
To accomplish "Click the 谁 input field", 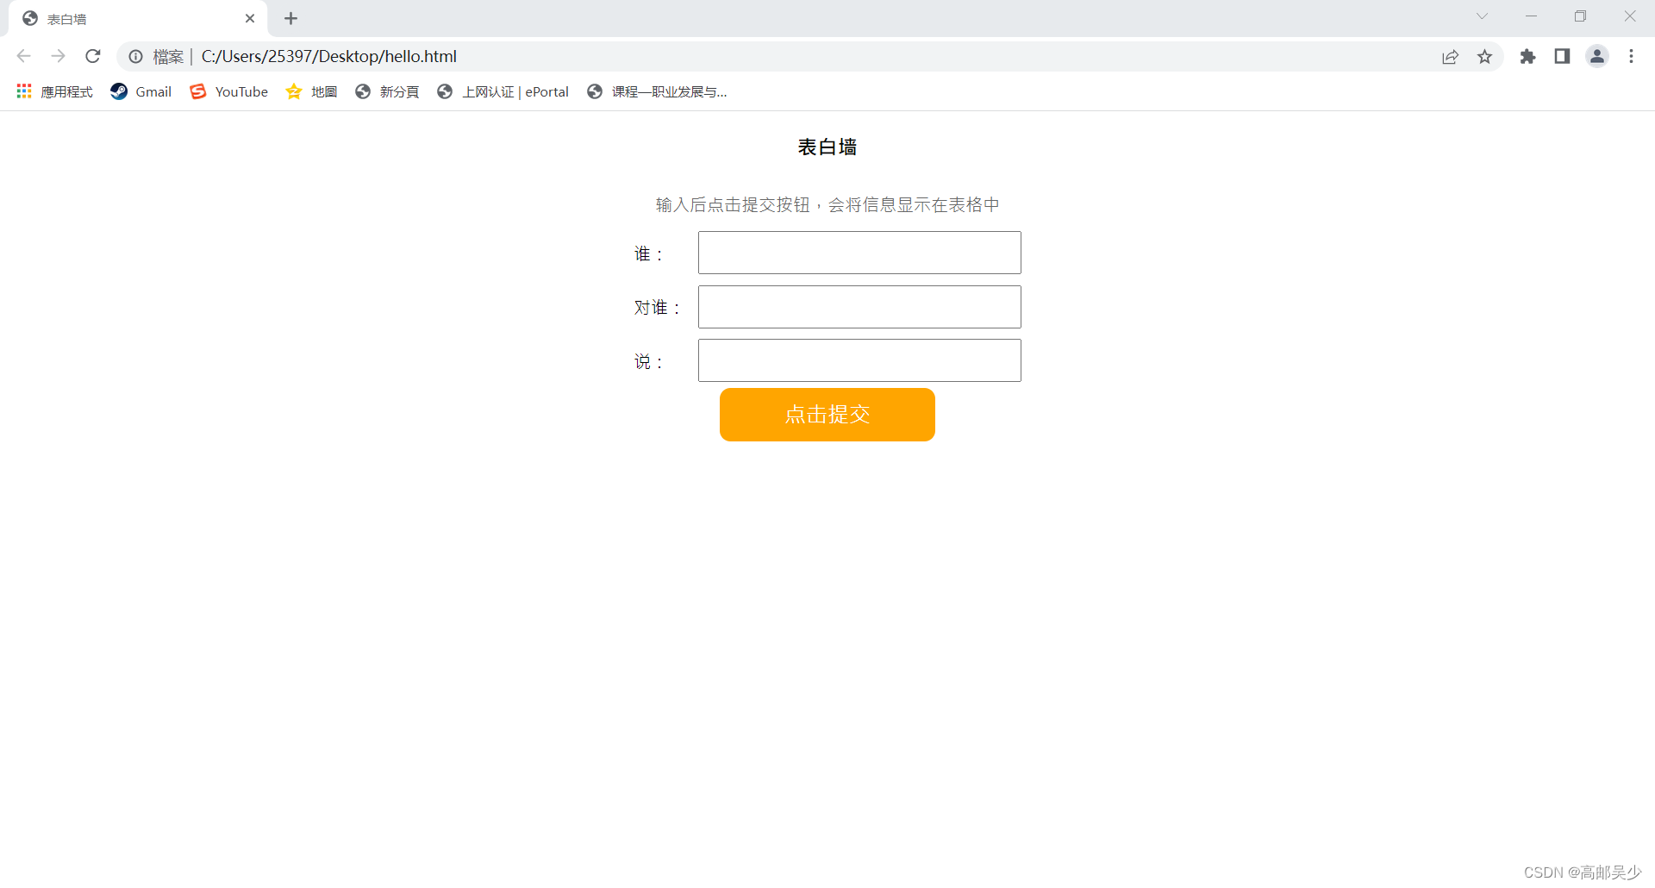I will click(859, 253).
